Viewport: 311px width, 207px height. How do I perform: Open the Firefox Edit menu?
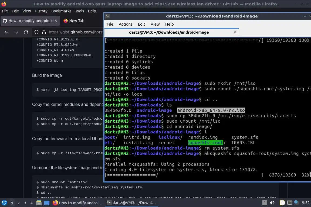(15, 11)
